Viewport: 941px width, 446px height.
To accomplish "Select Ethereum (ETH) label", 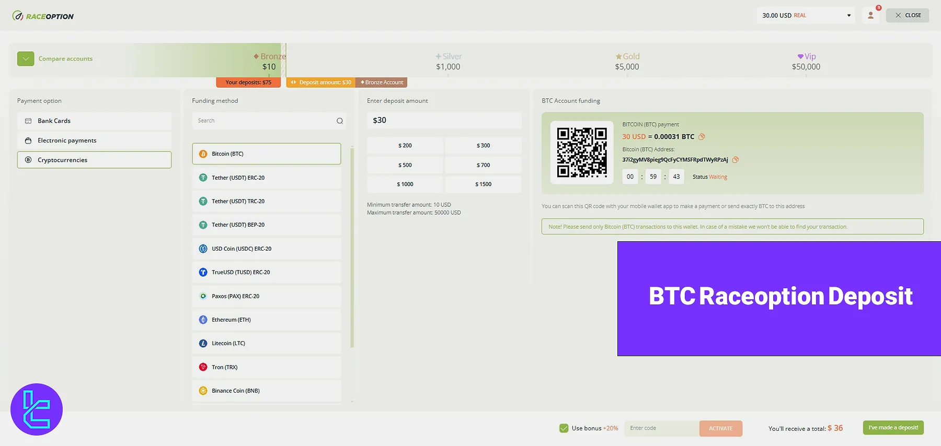I will click(231, 320).
